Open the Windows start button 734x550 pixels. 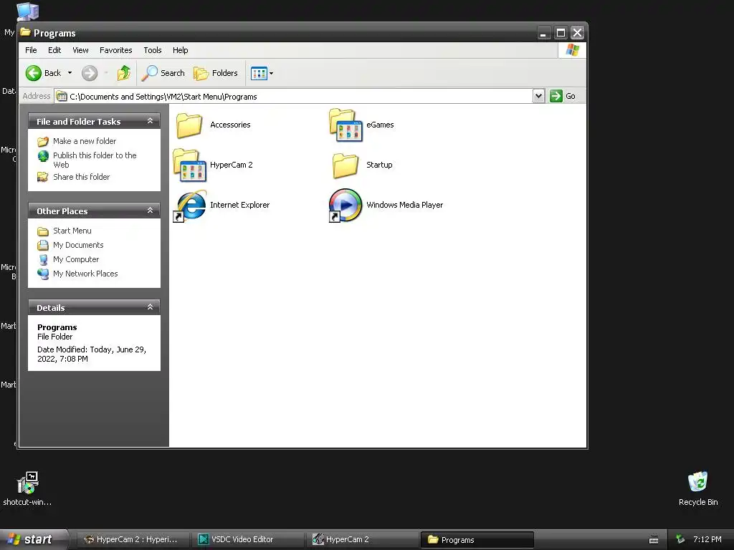click(33, 539)
